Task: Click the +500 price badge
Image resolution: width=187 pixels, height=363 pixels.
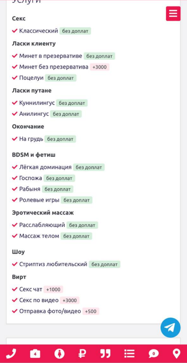Action: pos(91,311)
